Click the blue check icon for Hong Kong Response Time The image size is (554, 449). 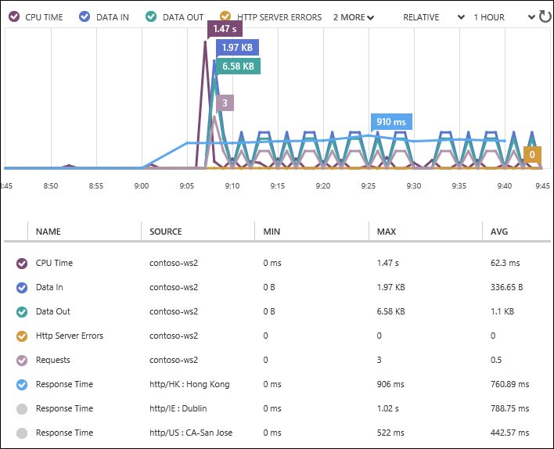tap(21, 385)
